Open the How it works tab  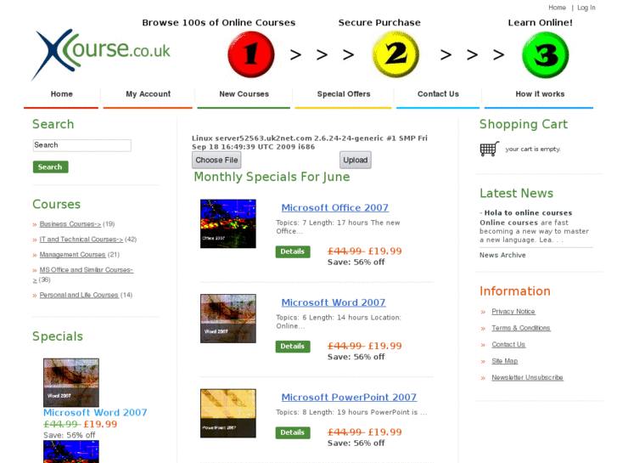tap(540, 94)
